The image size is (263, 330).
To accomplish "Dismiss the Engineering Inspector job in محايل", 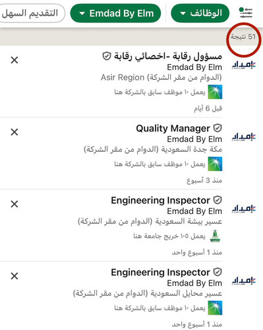I will click(x=15, y=276).
